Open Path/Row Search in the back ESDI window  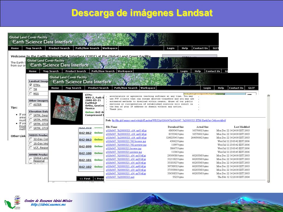pos(87,48)
